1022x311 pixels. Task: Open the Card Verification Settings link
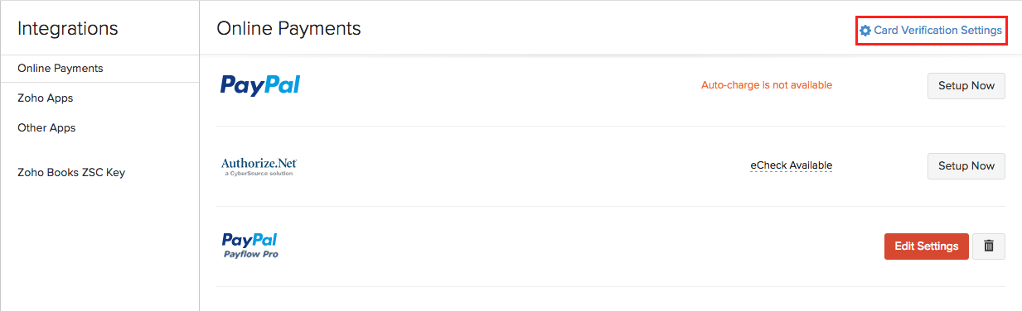pos(931,31)
